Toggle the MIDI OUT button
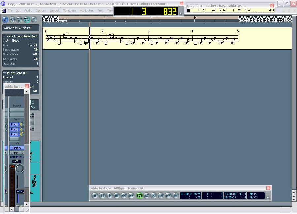 [27, 19]
